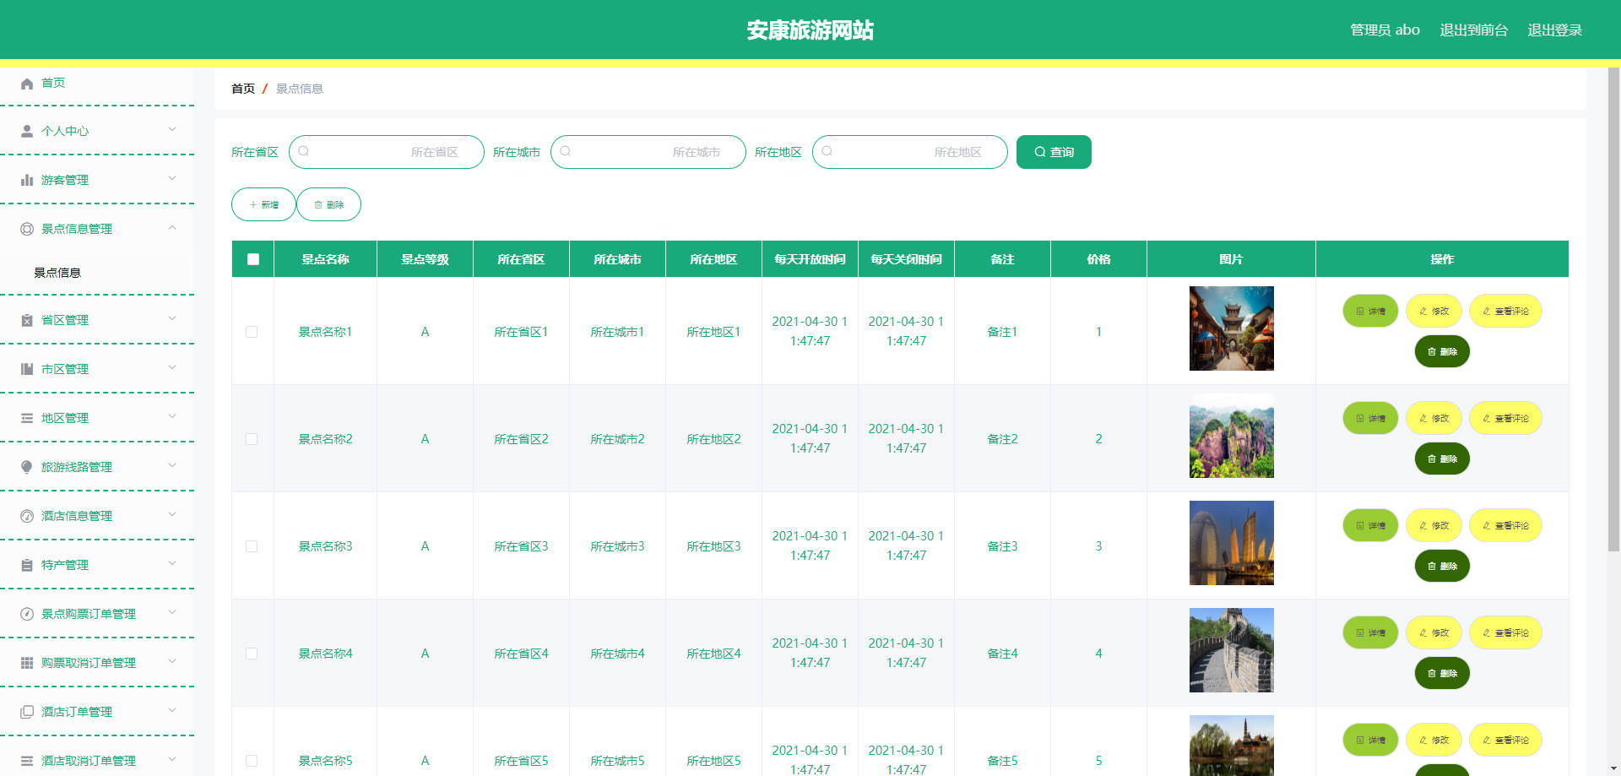Expand 个人中心 using its chevron
Screen dimensions: 1621x776
[172, 129]
